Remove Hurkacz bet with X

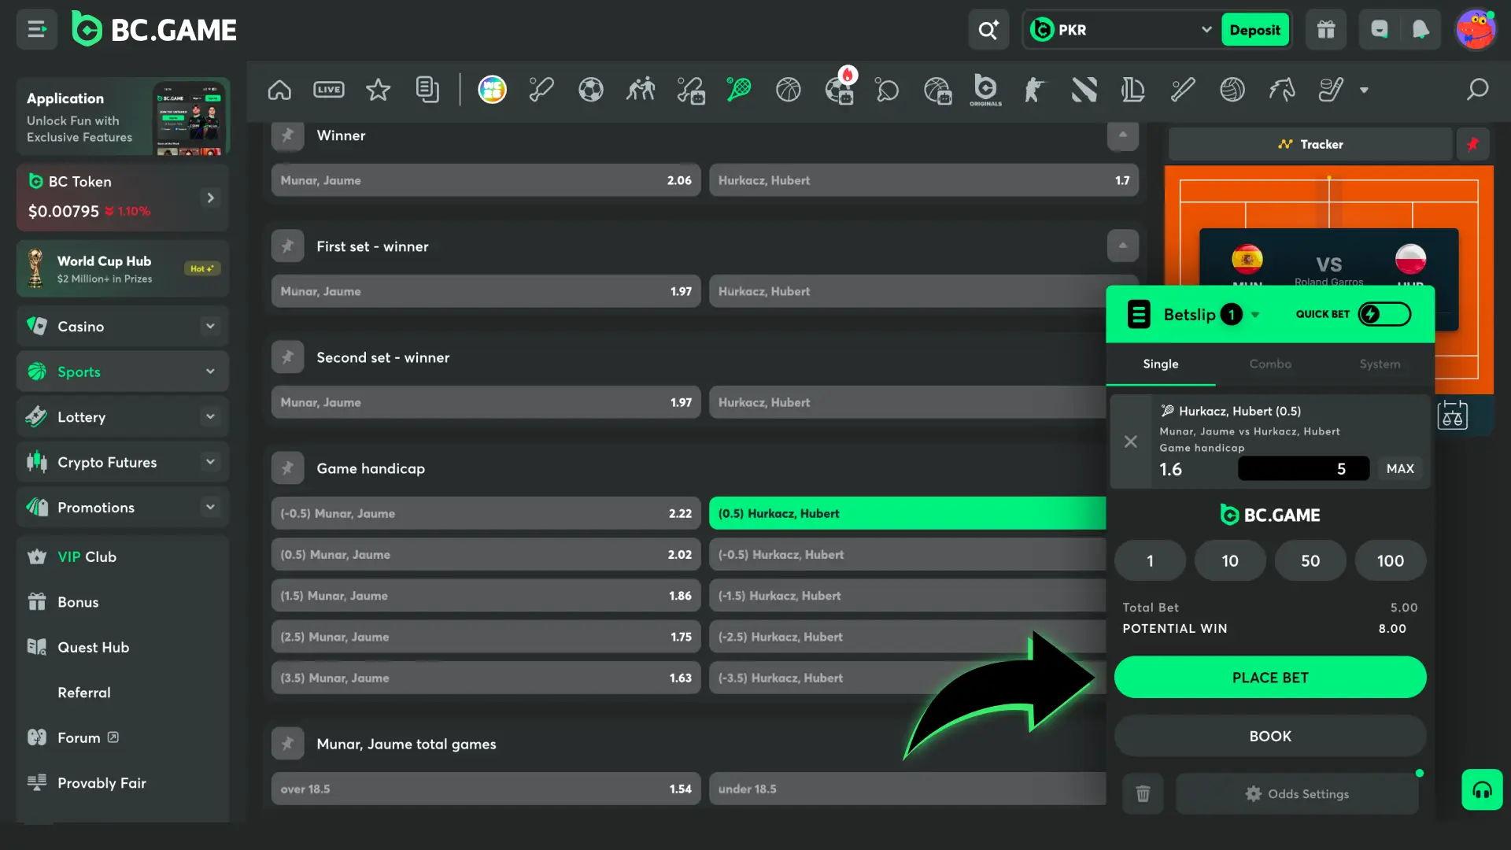click(1131, 442)
